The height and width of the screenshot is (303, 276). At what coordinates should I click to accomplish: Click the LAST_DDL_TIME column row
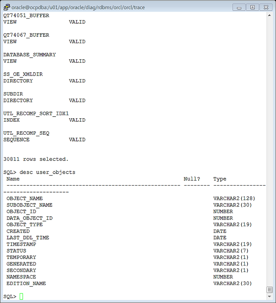117,238
